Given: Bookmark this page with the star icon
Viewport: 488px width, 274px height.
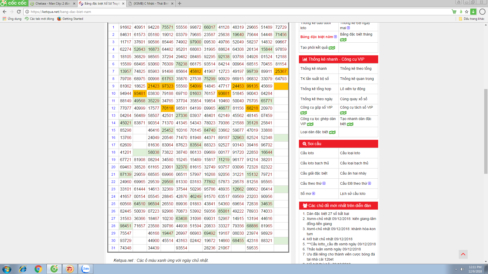Looking at the screenshot, I should (x=467, y=12).
